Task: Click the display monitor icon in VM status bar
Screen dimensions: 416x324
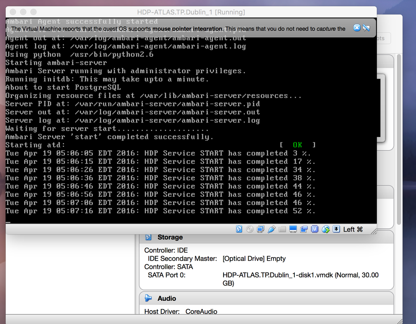Action: click(x=293, y=229)
